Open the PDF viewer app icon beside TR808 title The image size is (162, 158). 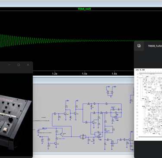click(139, 46)
